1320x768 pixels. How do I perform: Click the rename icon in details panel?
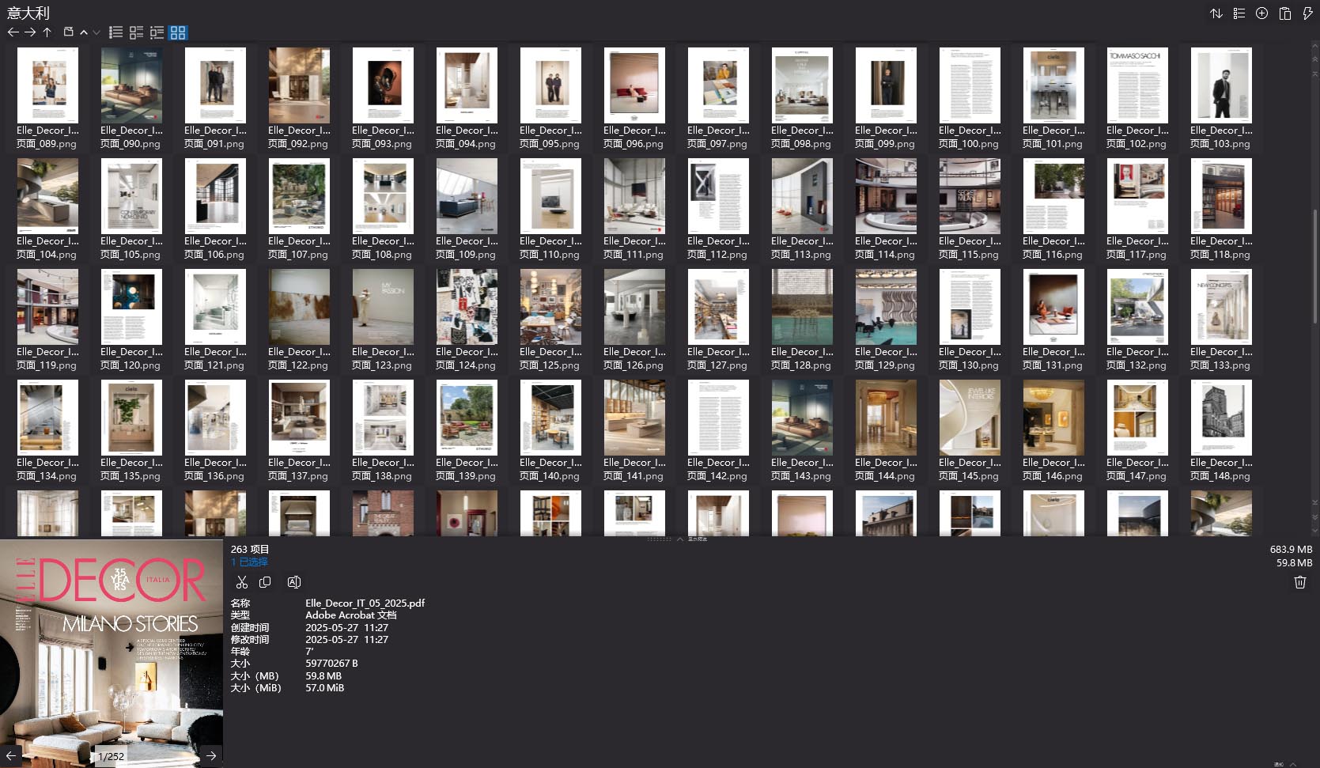pyautogui.click(x=293, y=582)
